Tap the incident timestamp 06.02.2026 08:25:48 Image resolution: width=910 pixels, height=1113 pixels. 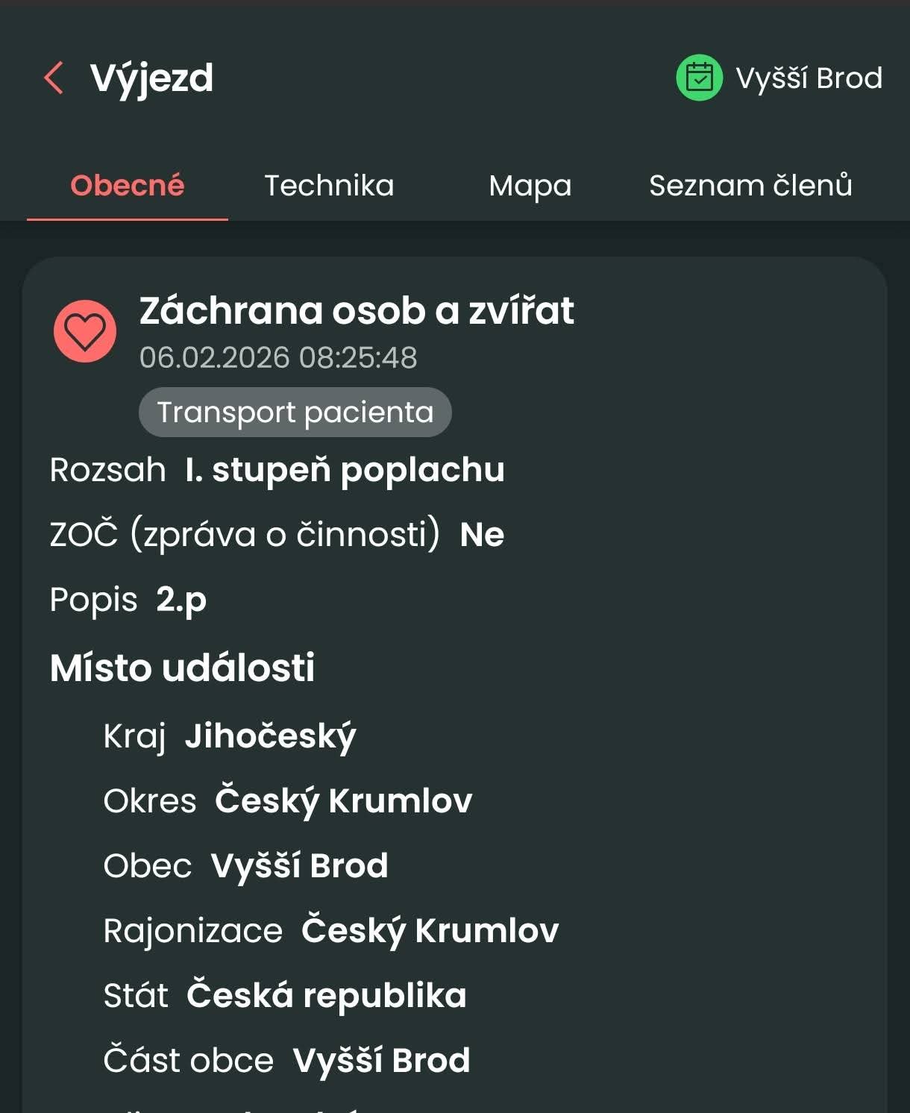(278, 357)
